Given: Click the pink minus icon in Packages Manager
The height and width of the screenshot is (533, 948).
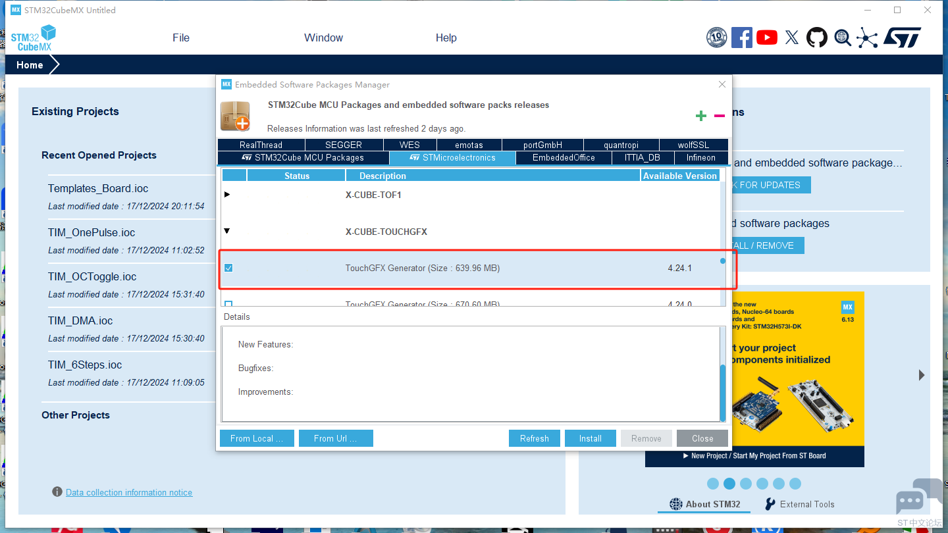Looking at the screenshot, I should coord(720,116).
